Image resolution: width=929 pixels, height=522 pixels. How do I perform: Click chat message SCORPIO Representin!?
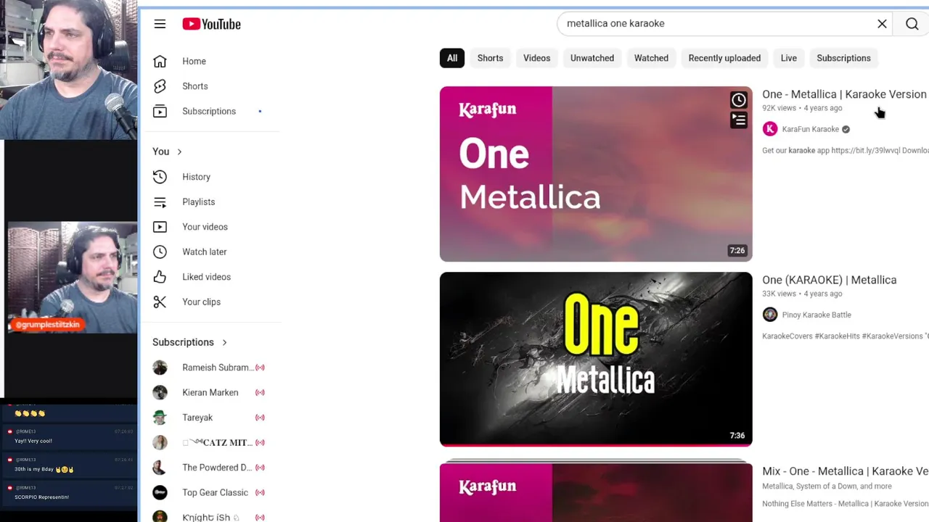pyautogui.click(x=42, y=497)
